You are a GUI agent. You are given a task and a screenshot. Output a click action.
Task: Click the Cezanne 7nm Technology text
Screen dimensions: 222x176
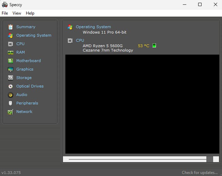pos(108,50)
